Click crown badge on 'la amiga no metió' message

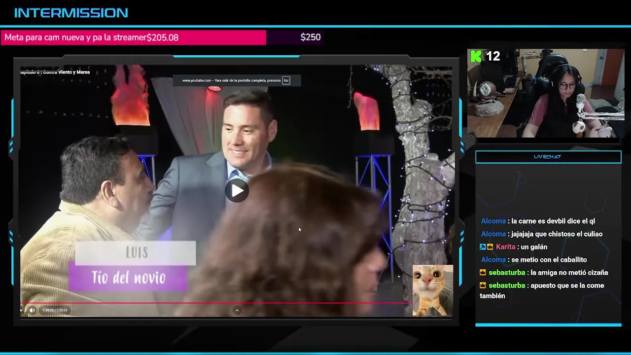tap(483, 272)
